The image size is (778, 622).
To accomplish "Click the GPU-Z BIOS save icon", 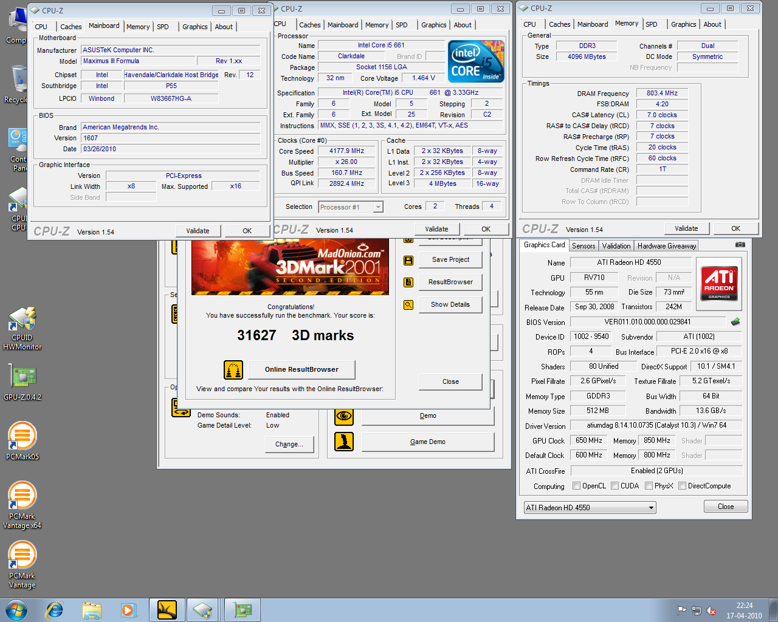I will [x=735, y=322].
